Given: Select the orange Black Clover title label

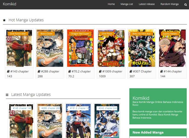Looking at the screenshot, I should (x=46, y=34).
